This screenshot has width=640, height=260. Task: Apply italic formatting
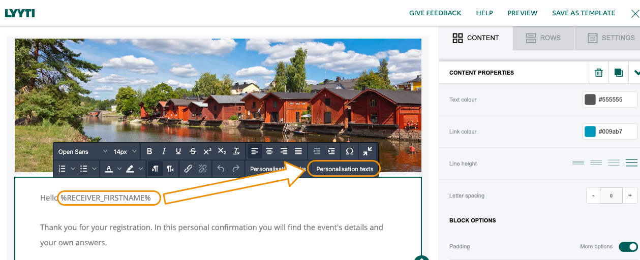point(164,151)
